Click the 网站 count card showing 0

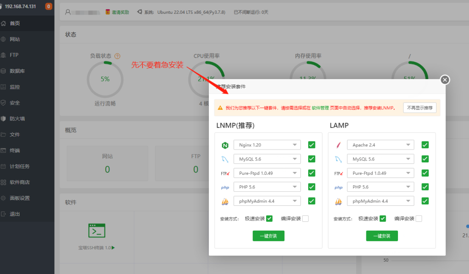107,163
